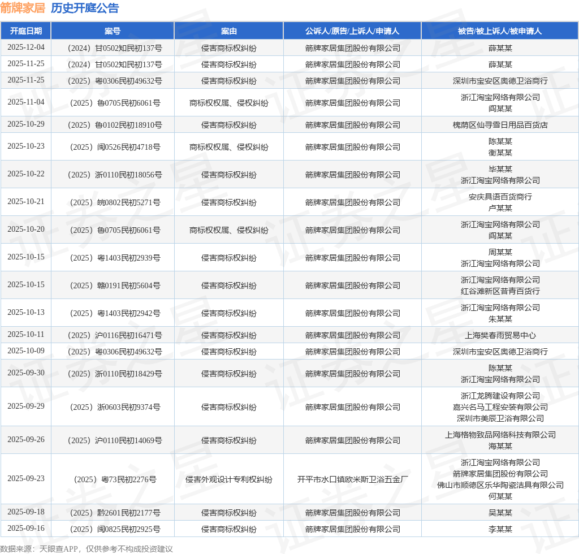Select the date cell 2025-10-21
The height and width of the screenshot is (554, 579).
pyautogui.click(x=26, y=202)
